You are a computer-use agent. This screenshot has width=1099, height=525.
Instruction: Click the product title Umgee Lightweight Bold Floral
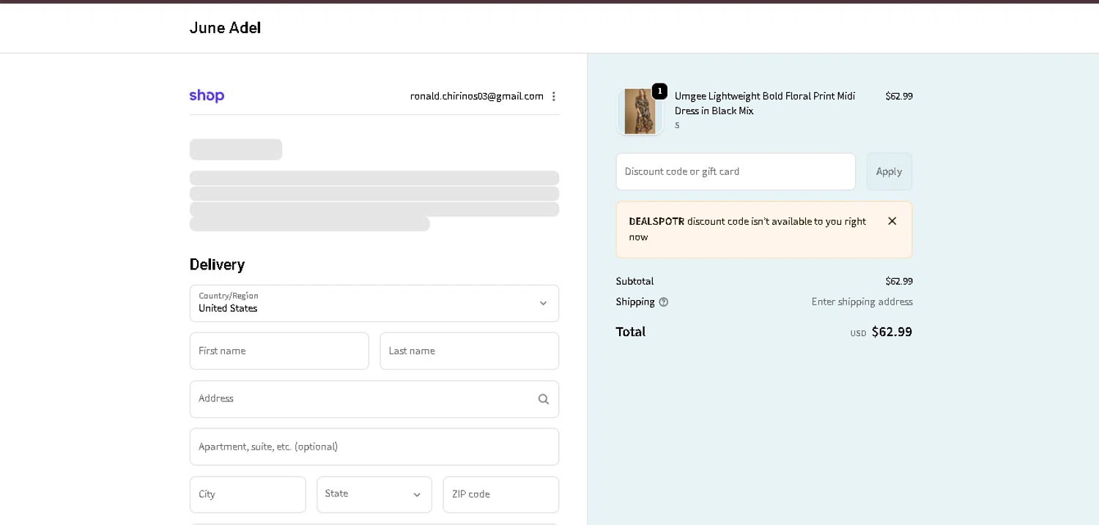[x=765, y=103]
